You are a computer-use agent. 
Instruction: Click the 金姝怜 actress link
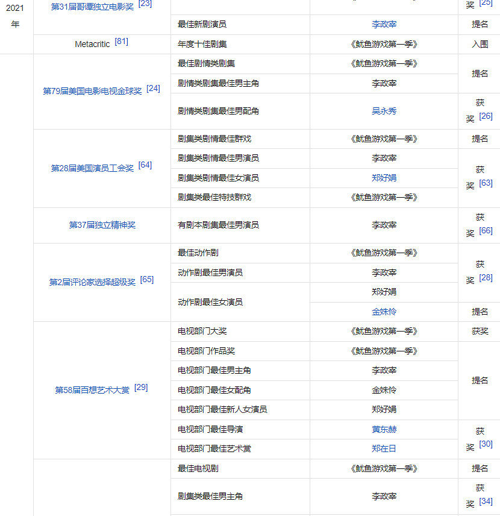[384, 311]
